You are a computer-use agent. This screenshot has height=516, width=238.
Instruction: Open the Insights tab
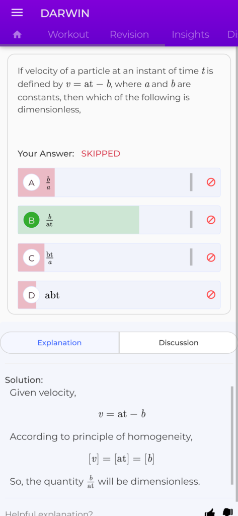pos(190,35)
